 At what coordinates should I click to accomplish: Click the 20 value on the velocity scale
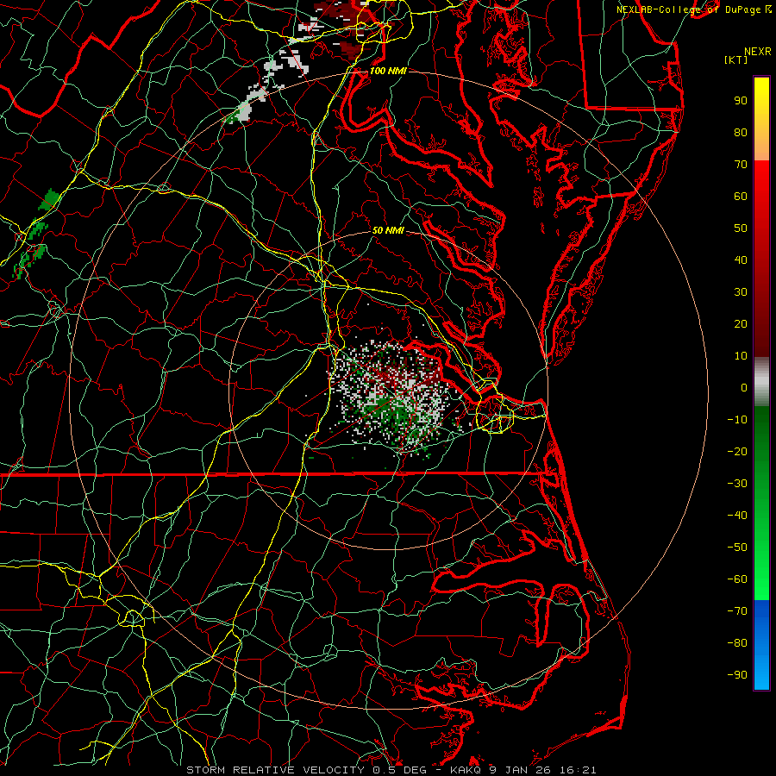(741, 324)
